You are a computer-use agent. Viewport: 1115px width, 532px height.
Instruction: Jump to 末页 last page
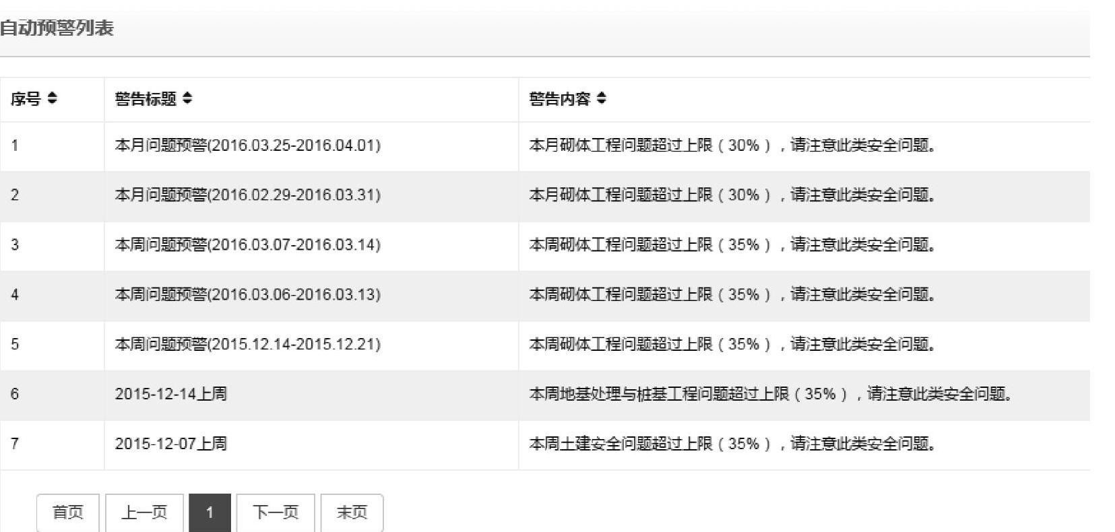pos(352,512)
